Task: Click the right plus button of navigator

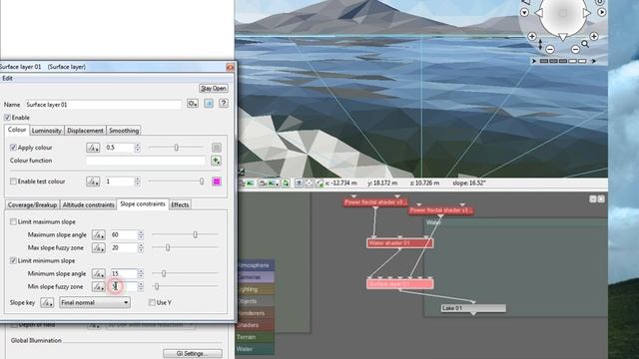Action: click(x=594, y=37)
